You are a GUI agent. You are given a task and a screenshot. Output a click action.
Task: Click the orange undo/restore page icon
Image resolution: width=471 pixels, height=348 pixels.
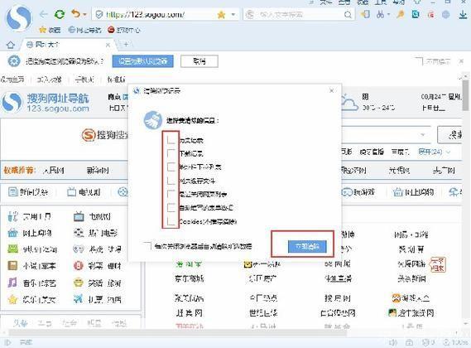(75, 13)
